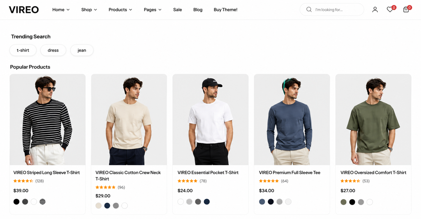421x219 pixels.
Task: Expand the Products menu dropdown
Action: [x=120, y=10]
